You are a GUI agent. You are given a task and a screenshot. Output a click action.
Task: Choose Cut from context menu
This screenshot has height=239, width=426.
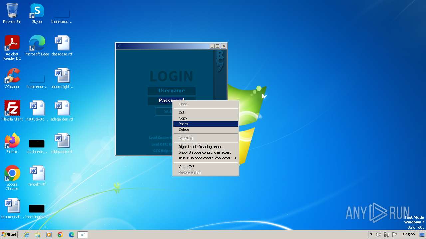[206, 113]
